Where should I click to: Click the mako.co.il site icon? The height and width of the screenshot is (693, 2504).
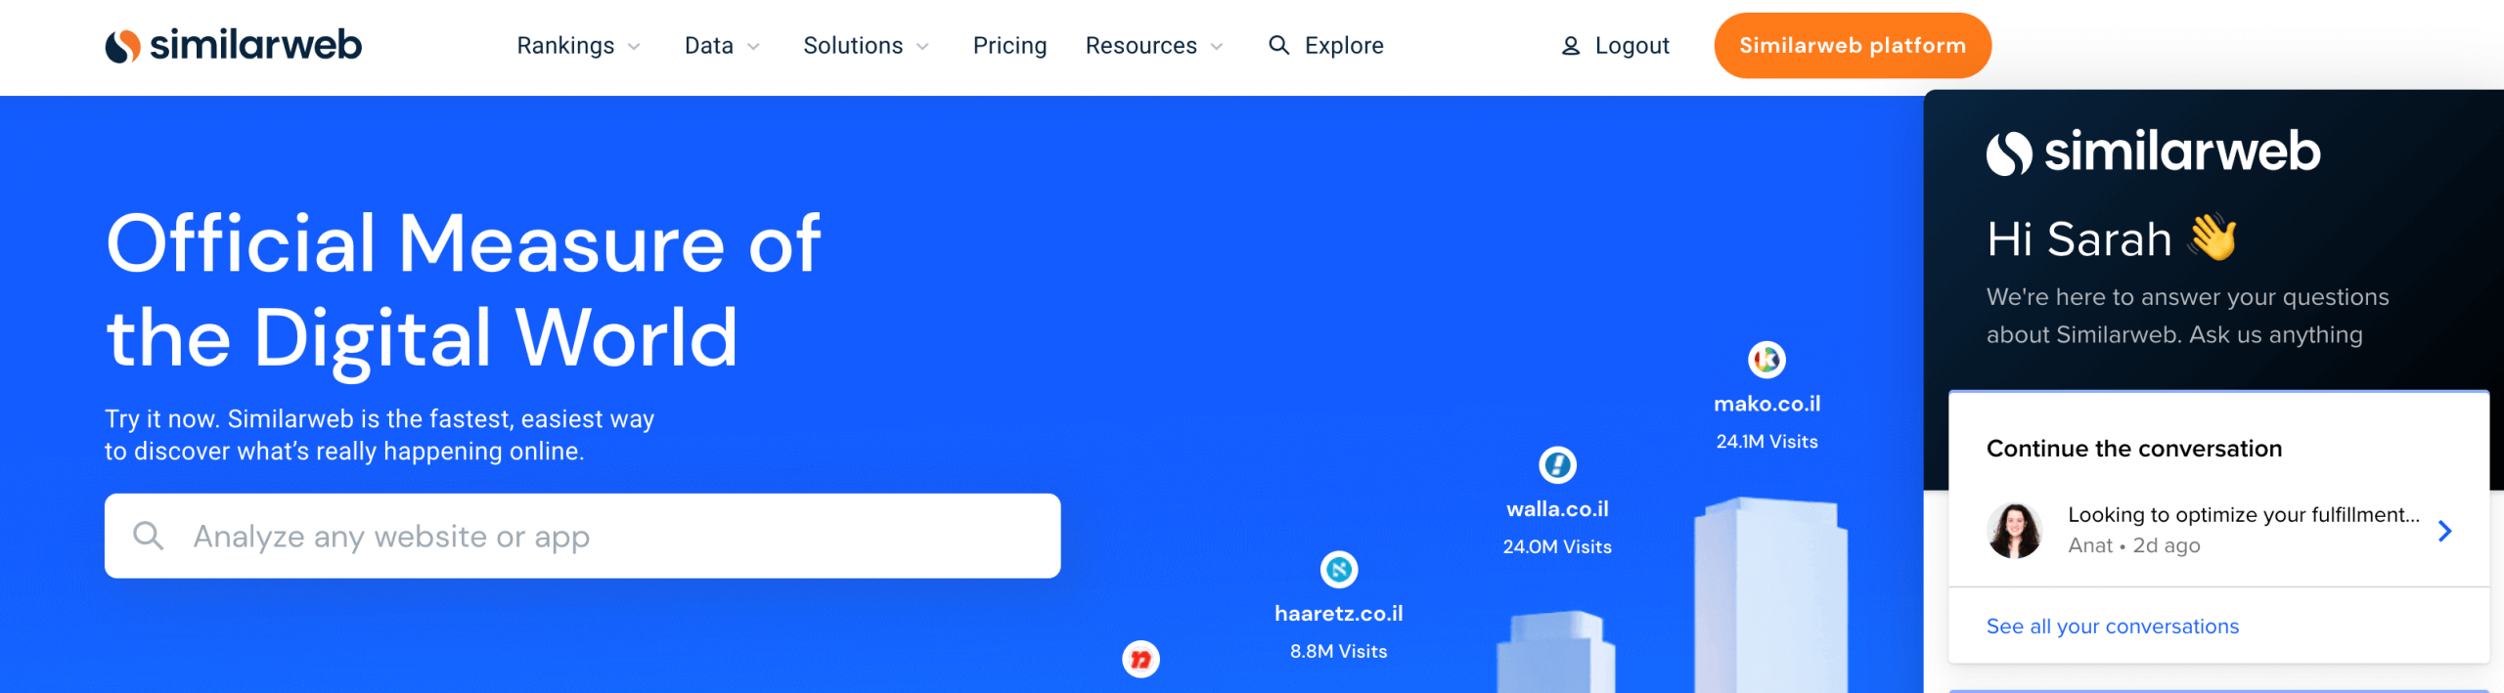coord(1766,360)
